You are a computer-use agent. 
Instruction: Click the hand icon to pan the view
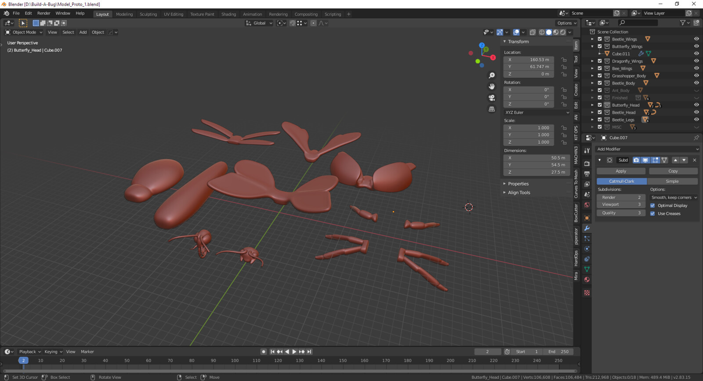(x=492, y=87)
